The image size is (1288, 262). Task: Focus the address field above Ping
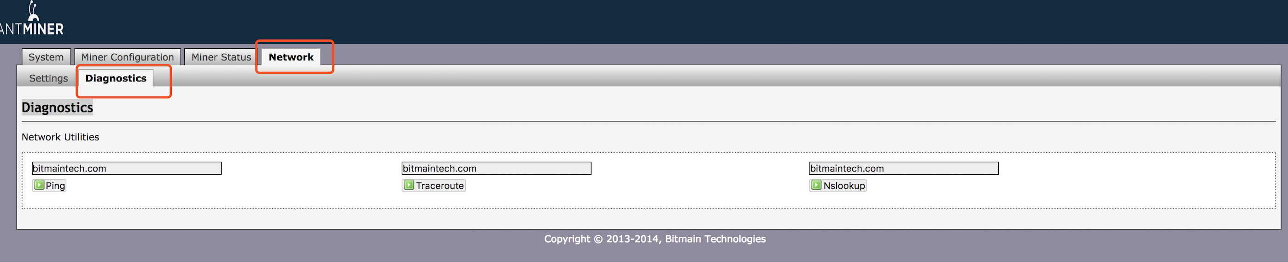coord(127,168)
